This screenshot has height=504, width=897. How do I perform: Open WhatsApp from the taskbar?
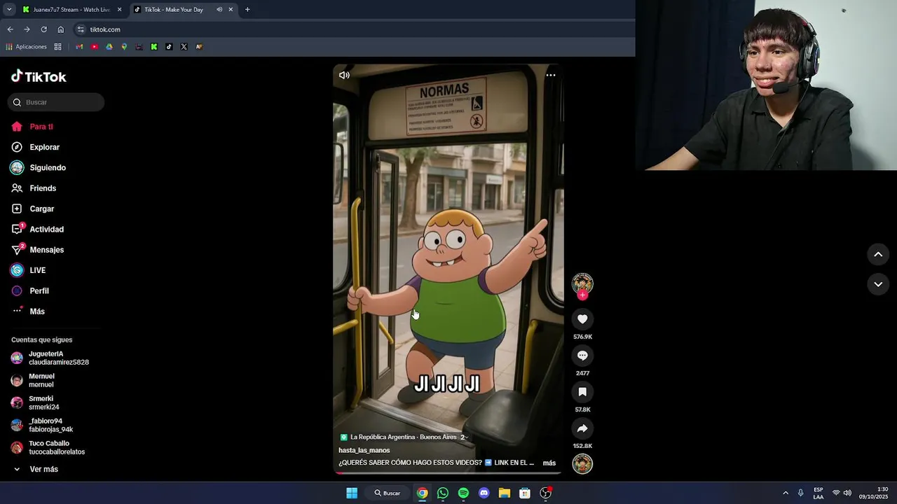point(443,493)
